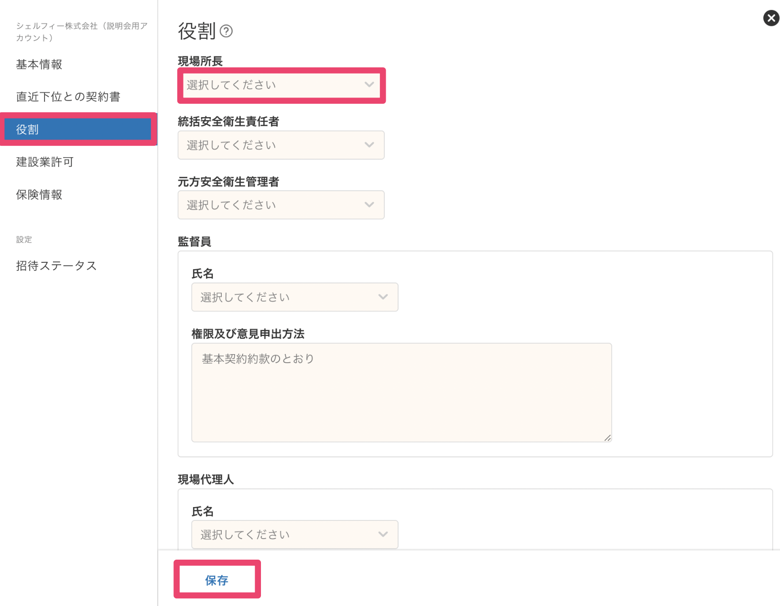Open 直近下位との契約書 in the sidebar
Viewport: 780px width, 606px height.
[x=68, y=97]
